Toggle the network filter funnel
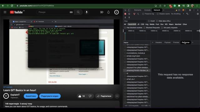200x112 pixels. coord(134,14)
